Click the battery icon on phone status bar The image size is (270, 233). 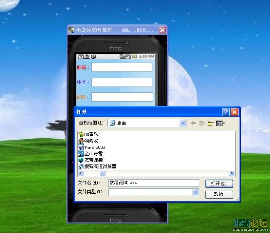(134, 57)
